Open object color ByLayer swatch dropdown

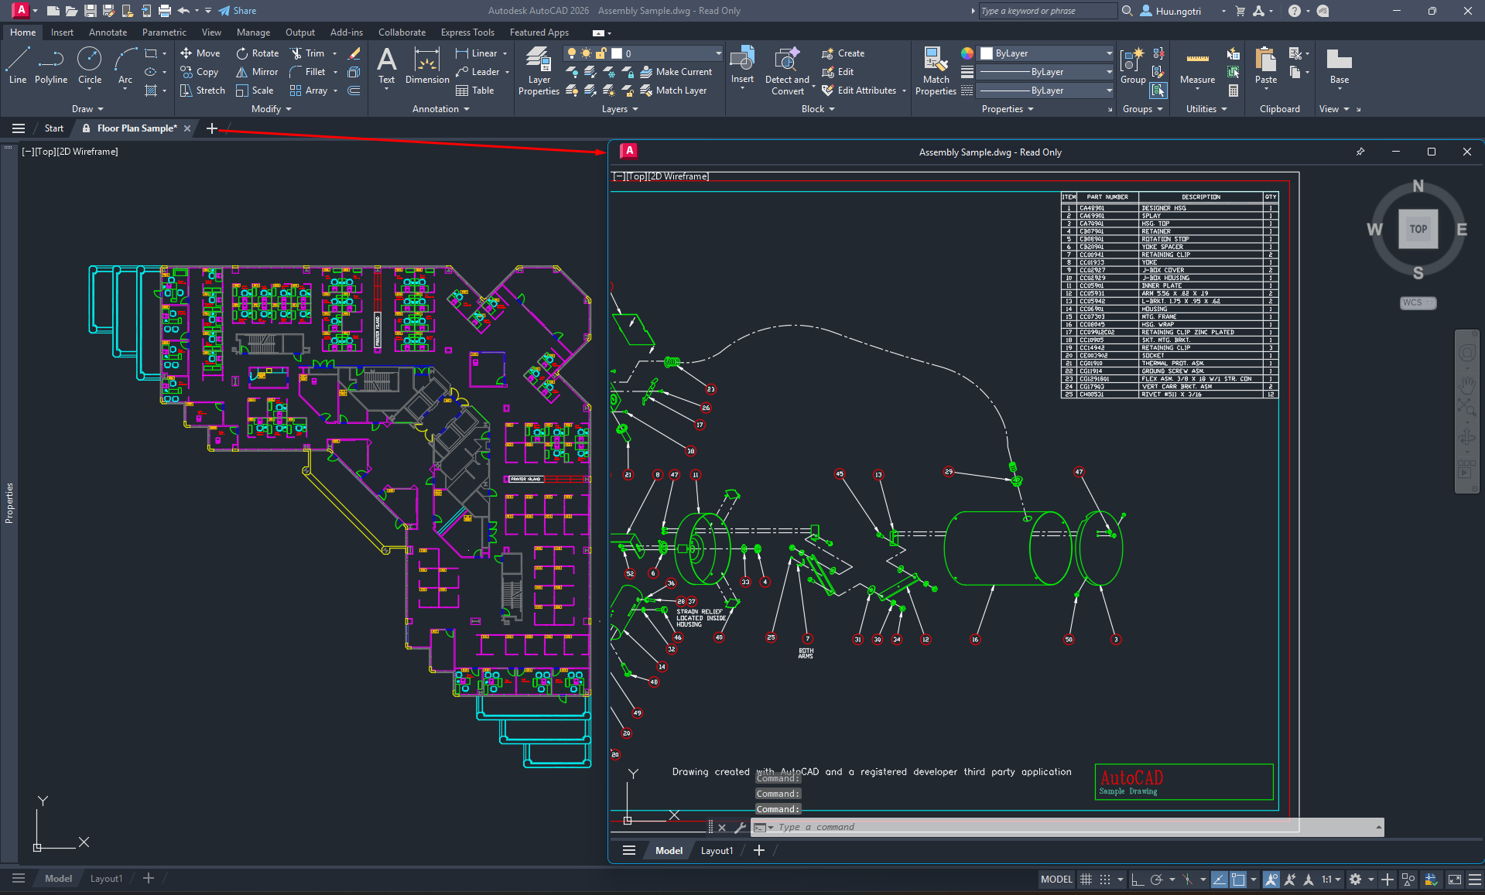click(1108, 53)
